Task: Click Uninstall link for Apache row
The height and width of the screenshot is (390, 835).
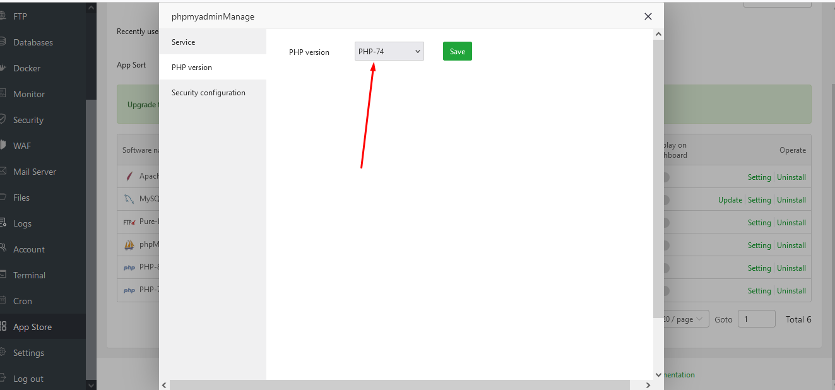Action: point(791,177)
